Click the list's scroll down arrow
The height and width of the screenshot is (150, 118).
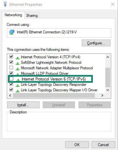pyautogui.click(x=108, y=90)
